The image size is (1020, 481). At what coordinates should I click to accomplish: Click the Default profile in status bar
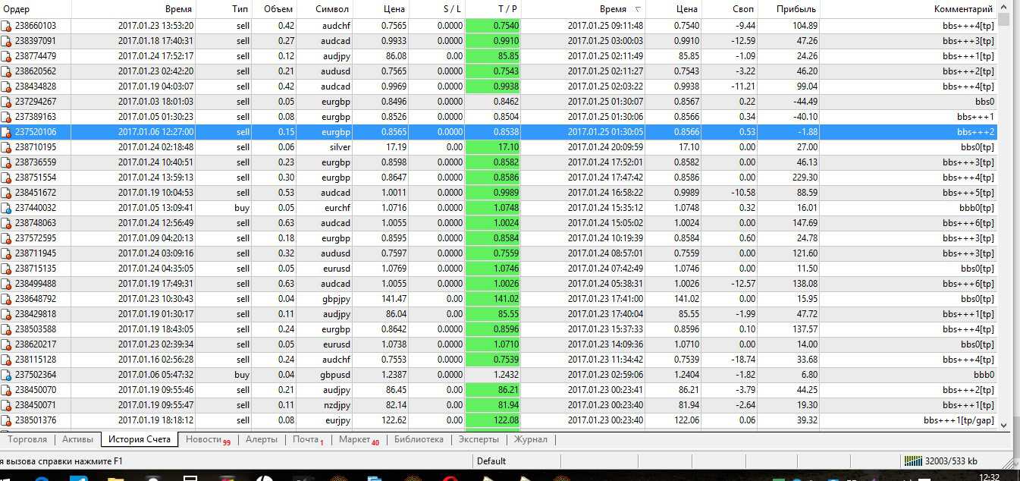[491, 461]
